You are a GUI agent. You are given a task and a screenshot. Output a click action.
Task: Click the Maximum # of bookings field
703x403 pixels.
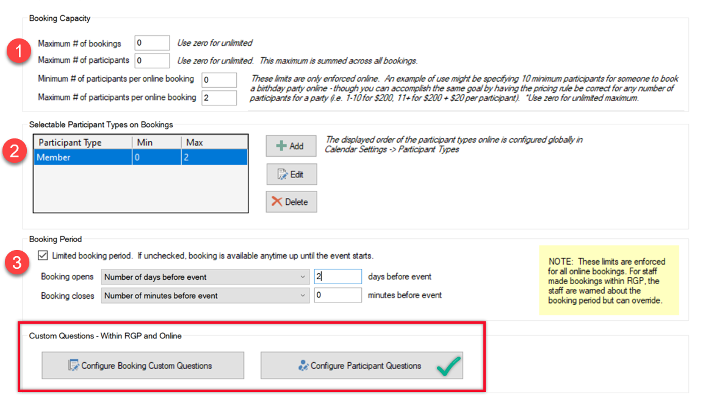pos(152,43)
